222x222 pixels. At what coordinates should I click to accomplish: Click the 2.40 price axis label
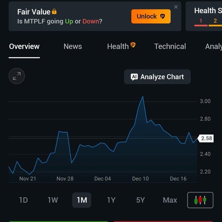(205, 154)
